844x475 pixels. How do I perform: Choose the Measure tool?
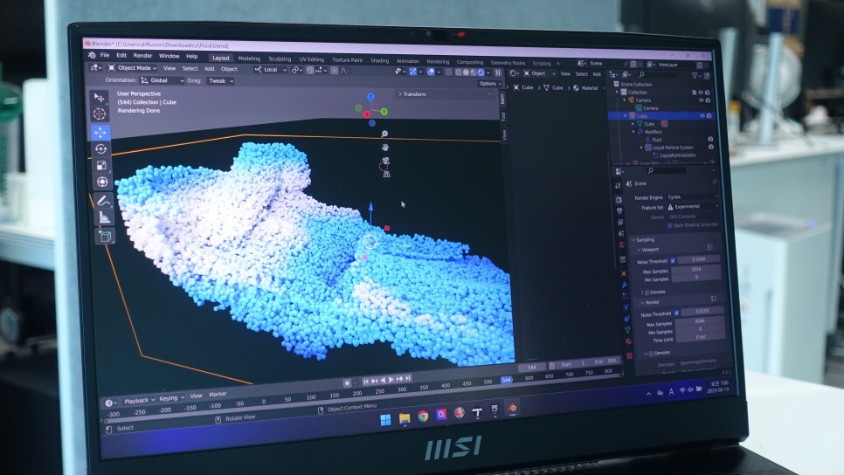(x=105, y=218)
